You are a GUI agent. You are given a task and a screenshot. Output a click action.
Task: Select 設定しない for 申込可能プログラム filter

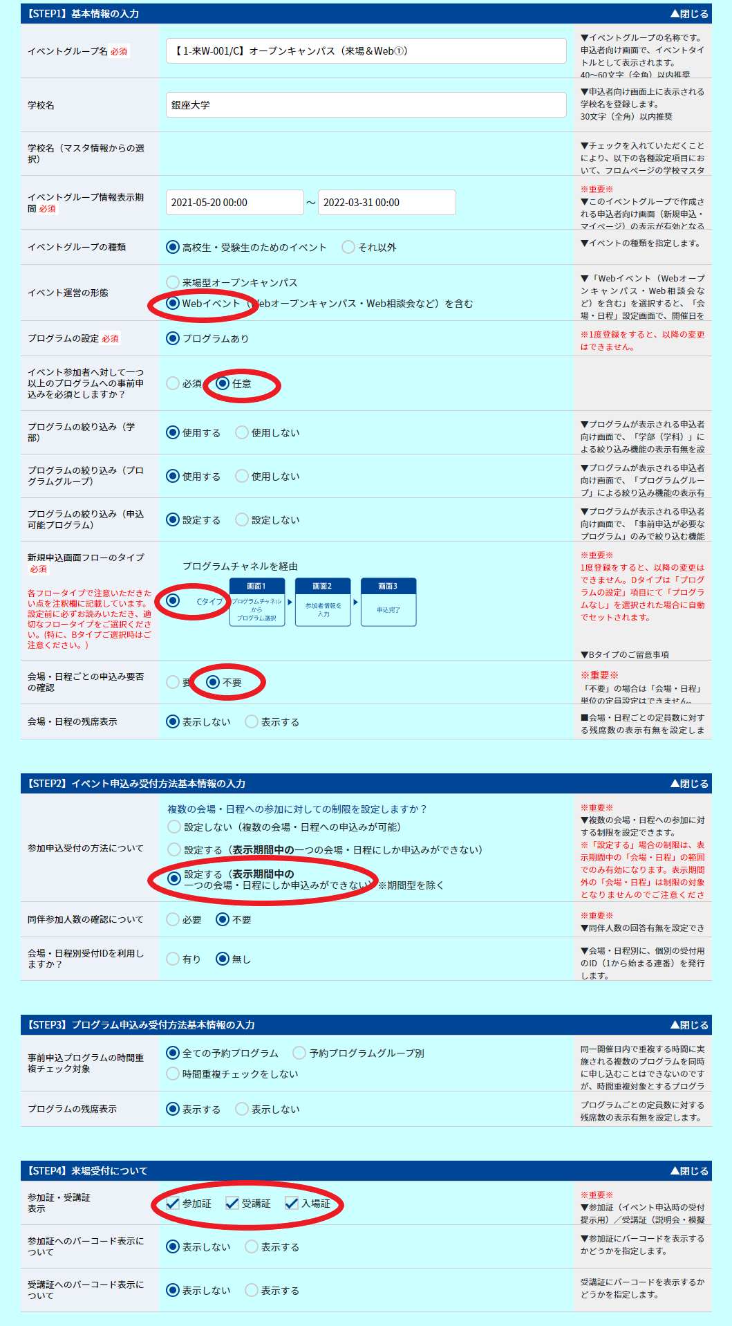(242, 519)
